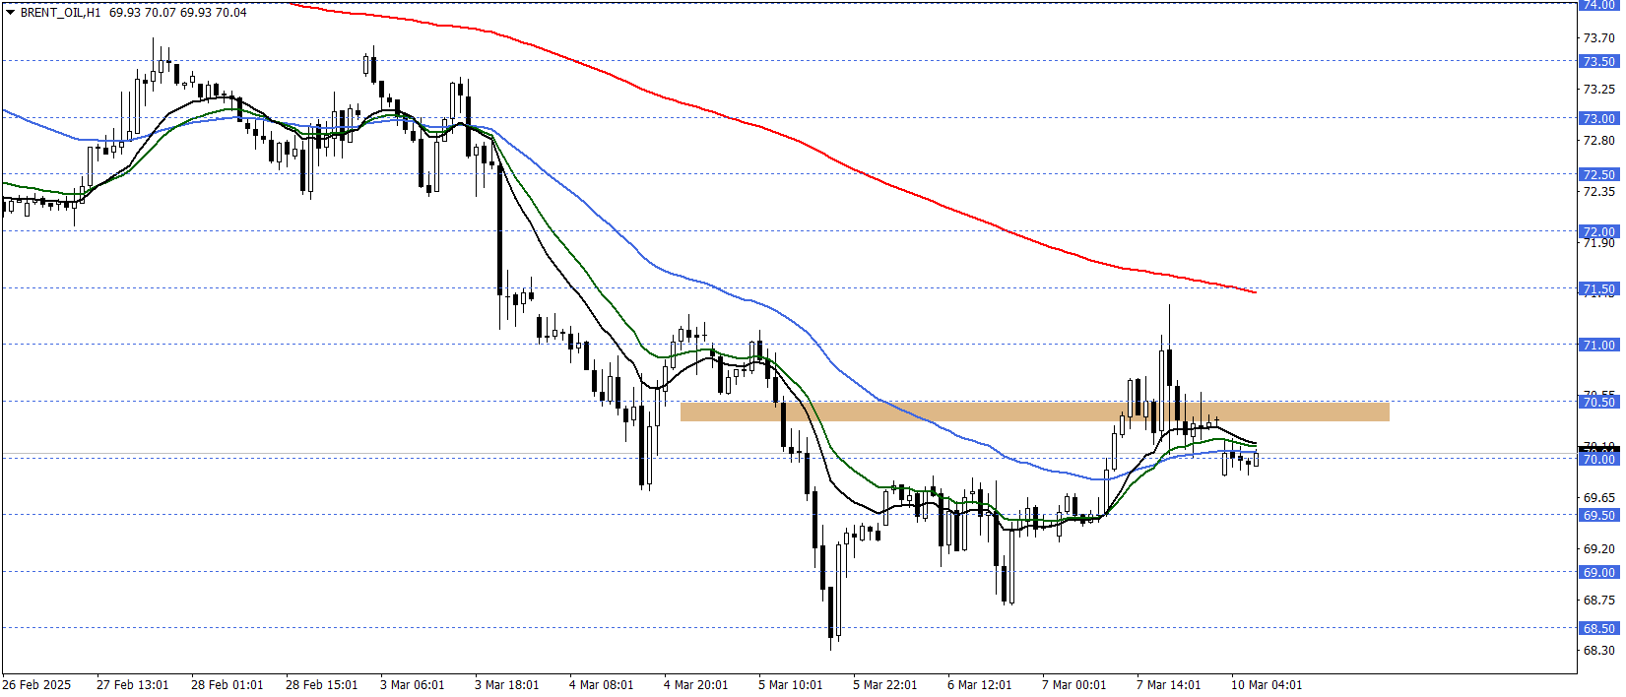Click the 72.35 price scale value
The height and width of the screenshot is (697, 1626).
tap(1598, 191)
